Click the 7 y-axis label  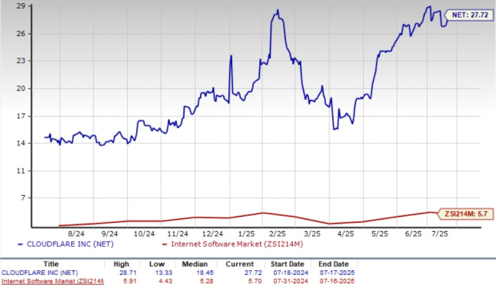(x=22, y=198)
